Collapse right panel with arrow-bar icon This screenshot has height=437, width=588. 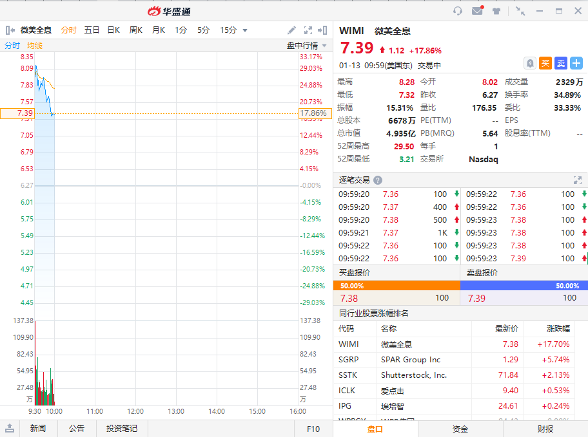click(x=322, y=30)
